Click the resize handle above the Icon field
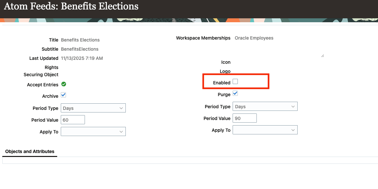 pos(323,55)
